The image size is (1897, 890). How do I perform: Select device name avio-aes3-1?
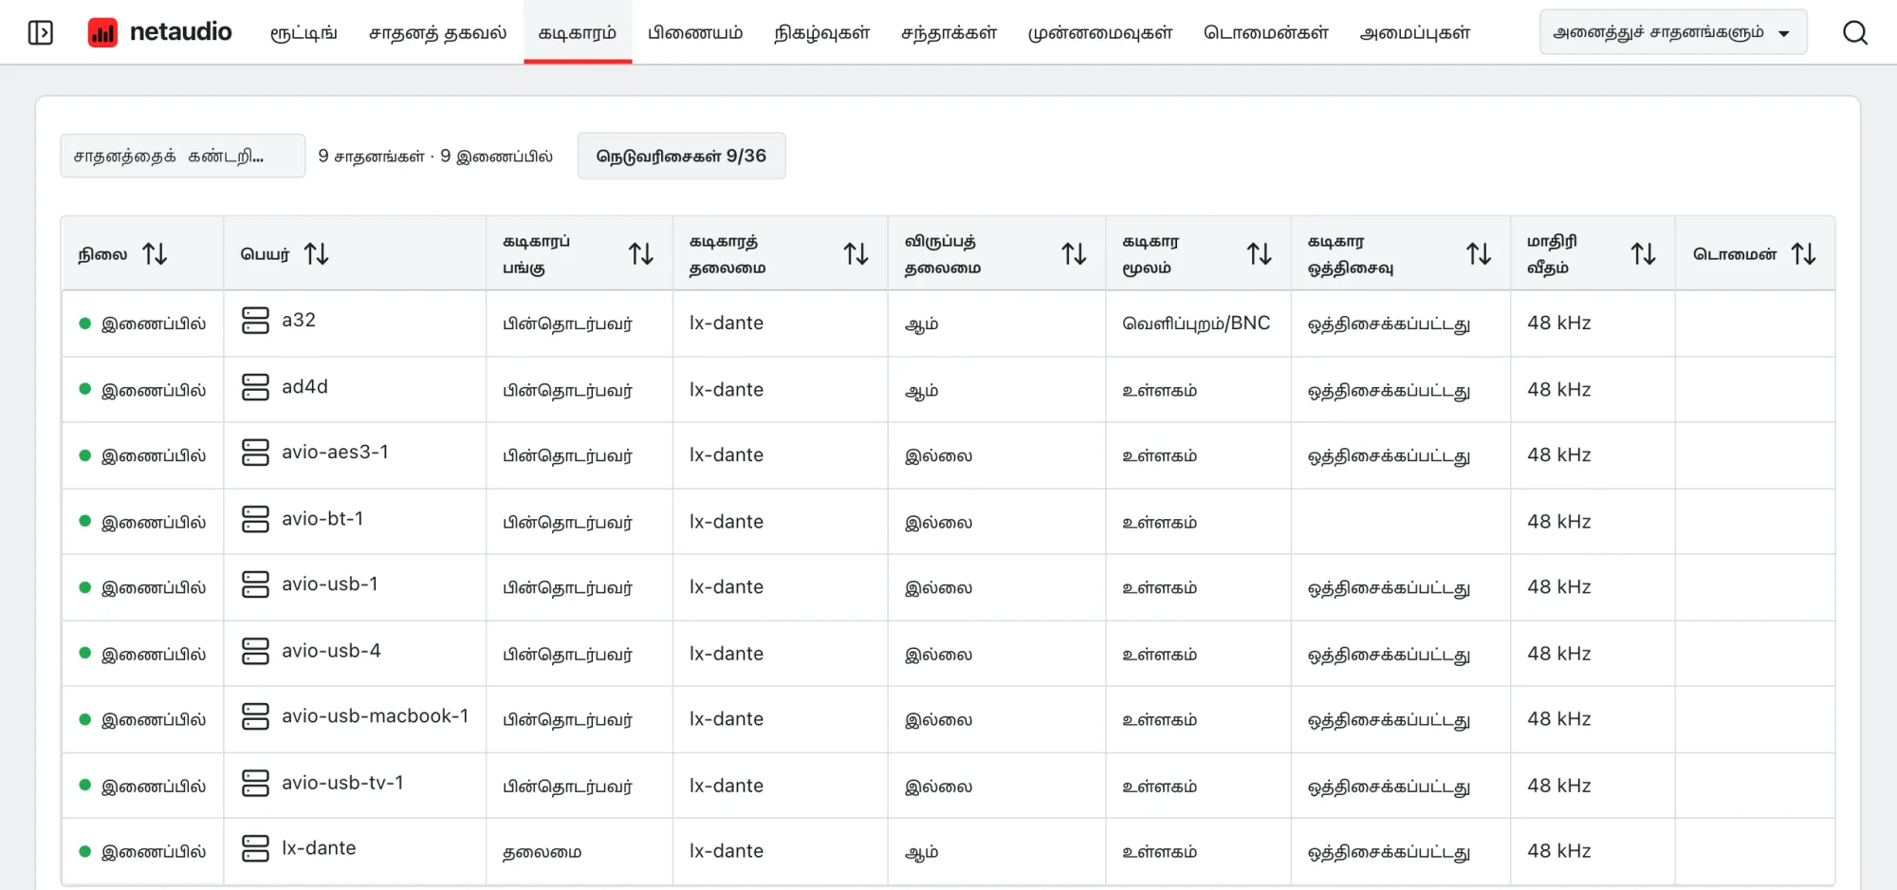(335, 453)
